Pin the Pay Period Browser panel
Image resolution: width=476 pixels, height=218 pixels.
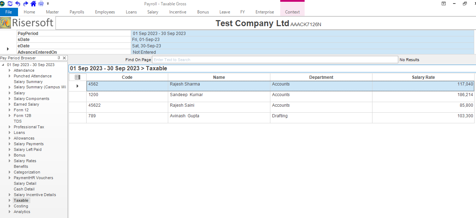(59, 58)
